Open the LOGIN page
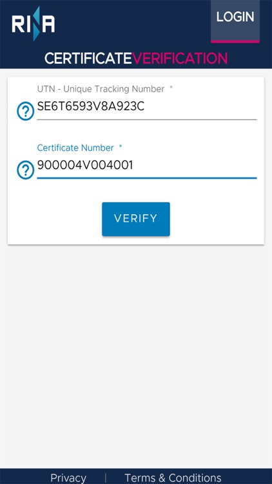This screenshot has width=272, height=484. pyautogui.click(x=235, y=21)
